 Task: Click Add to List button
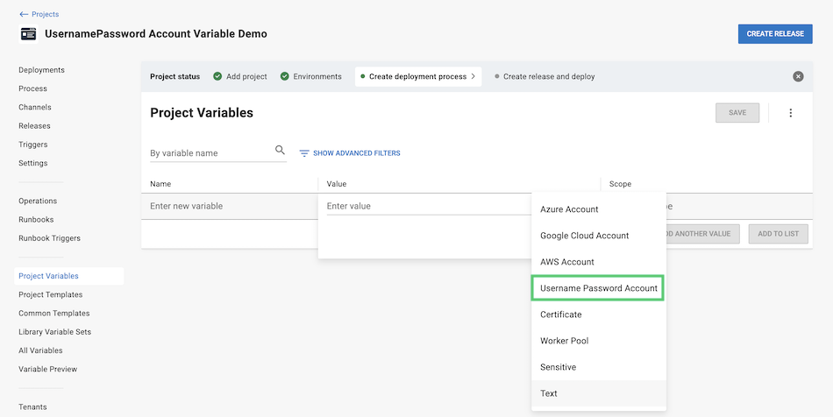pyautogui.click(x=779, y=233)
